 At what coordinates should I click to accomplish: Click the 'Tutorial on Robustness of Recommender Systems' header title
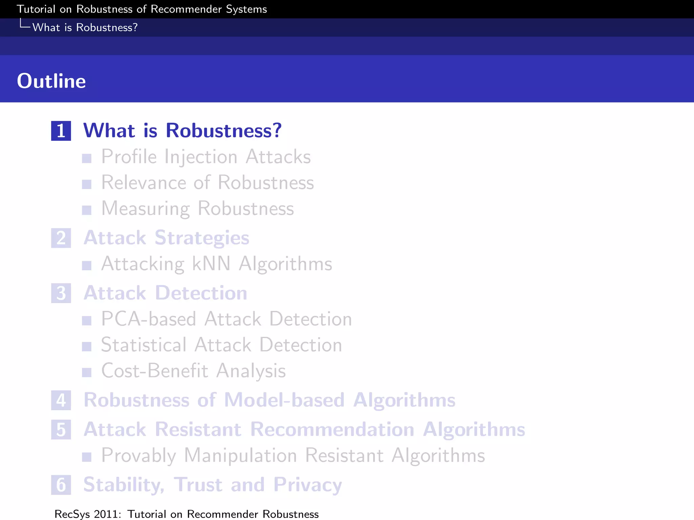tap(142, 9)
